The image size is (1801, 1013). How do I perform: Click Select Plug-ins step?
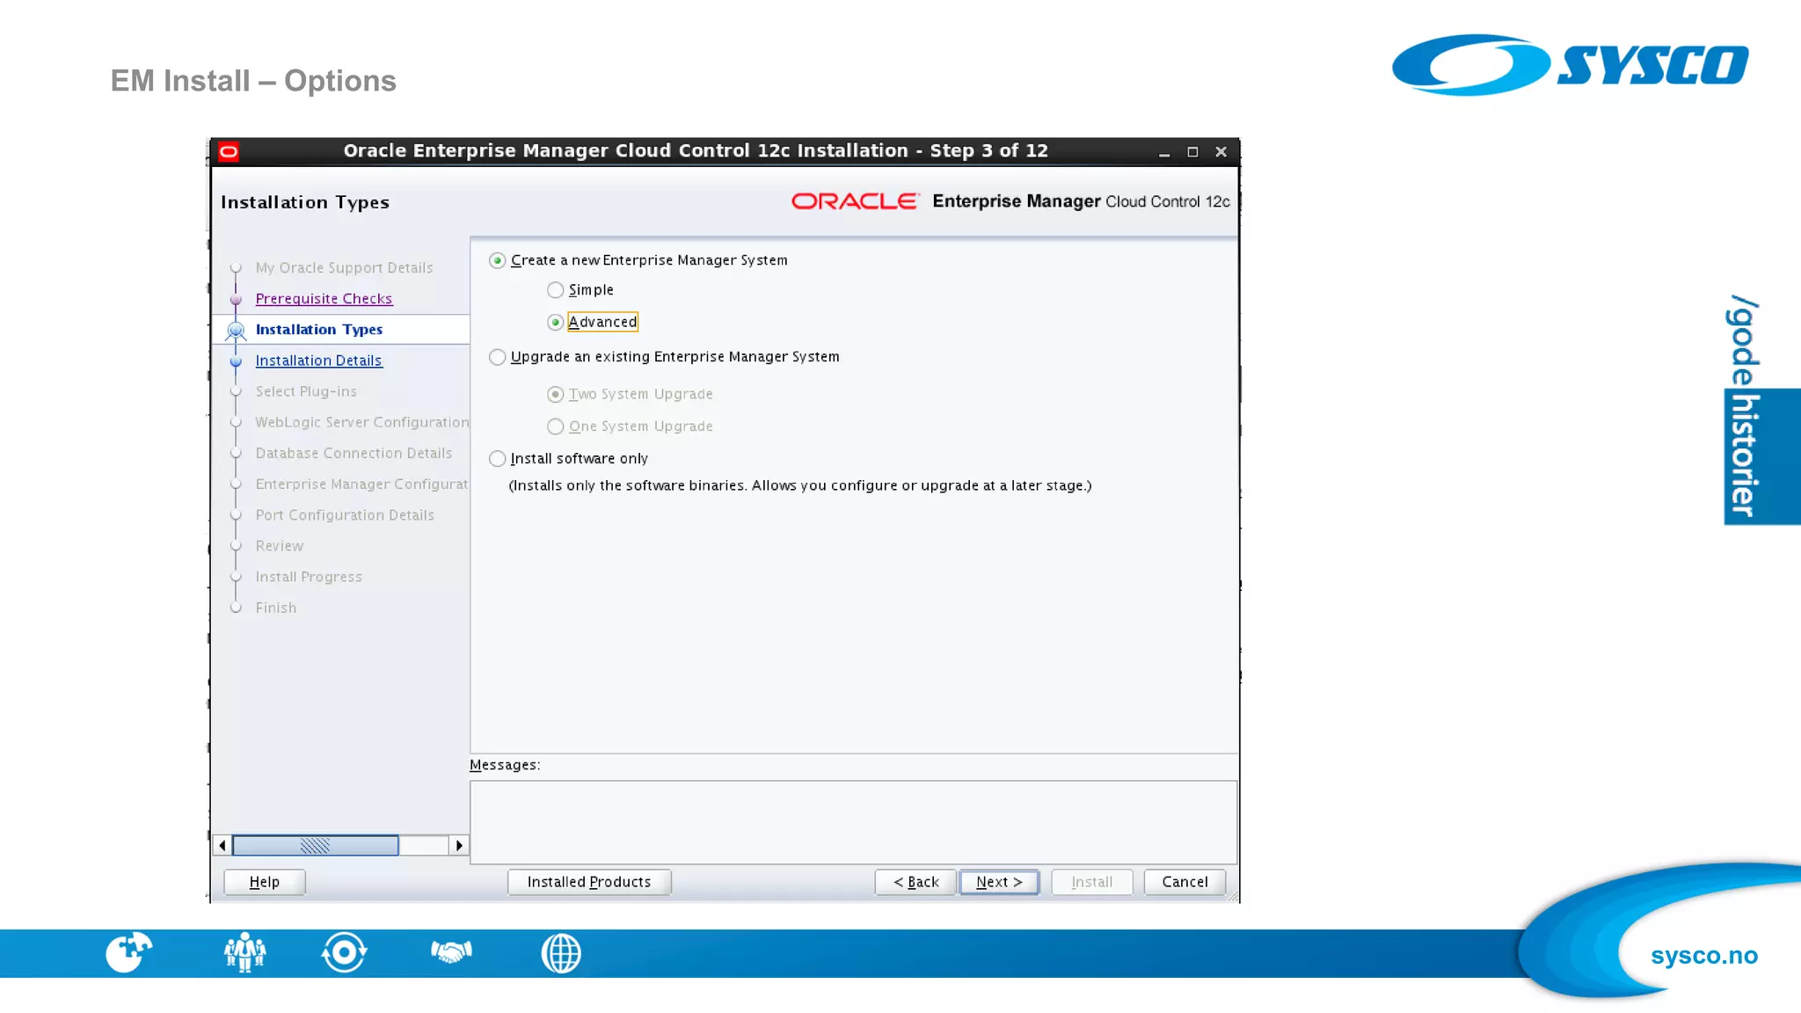[x=306, y=391]
